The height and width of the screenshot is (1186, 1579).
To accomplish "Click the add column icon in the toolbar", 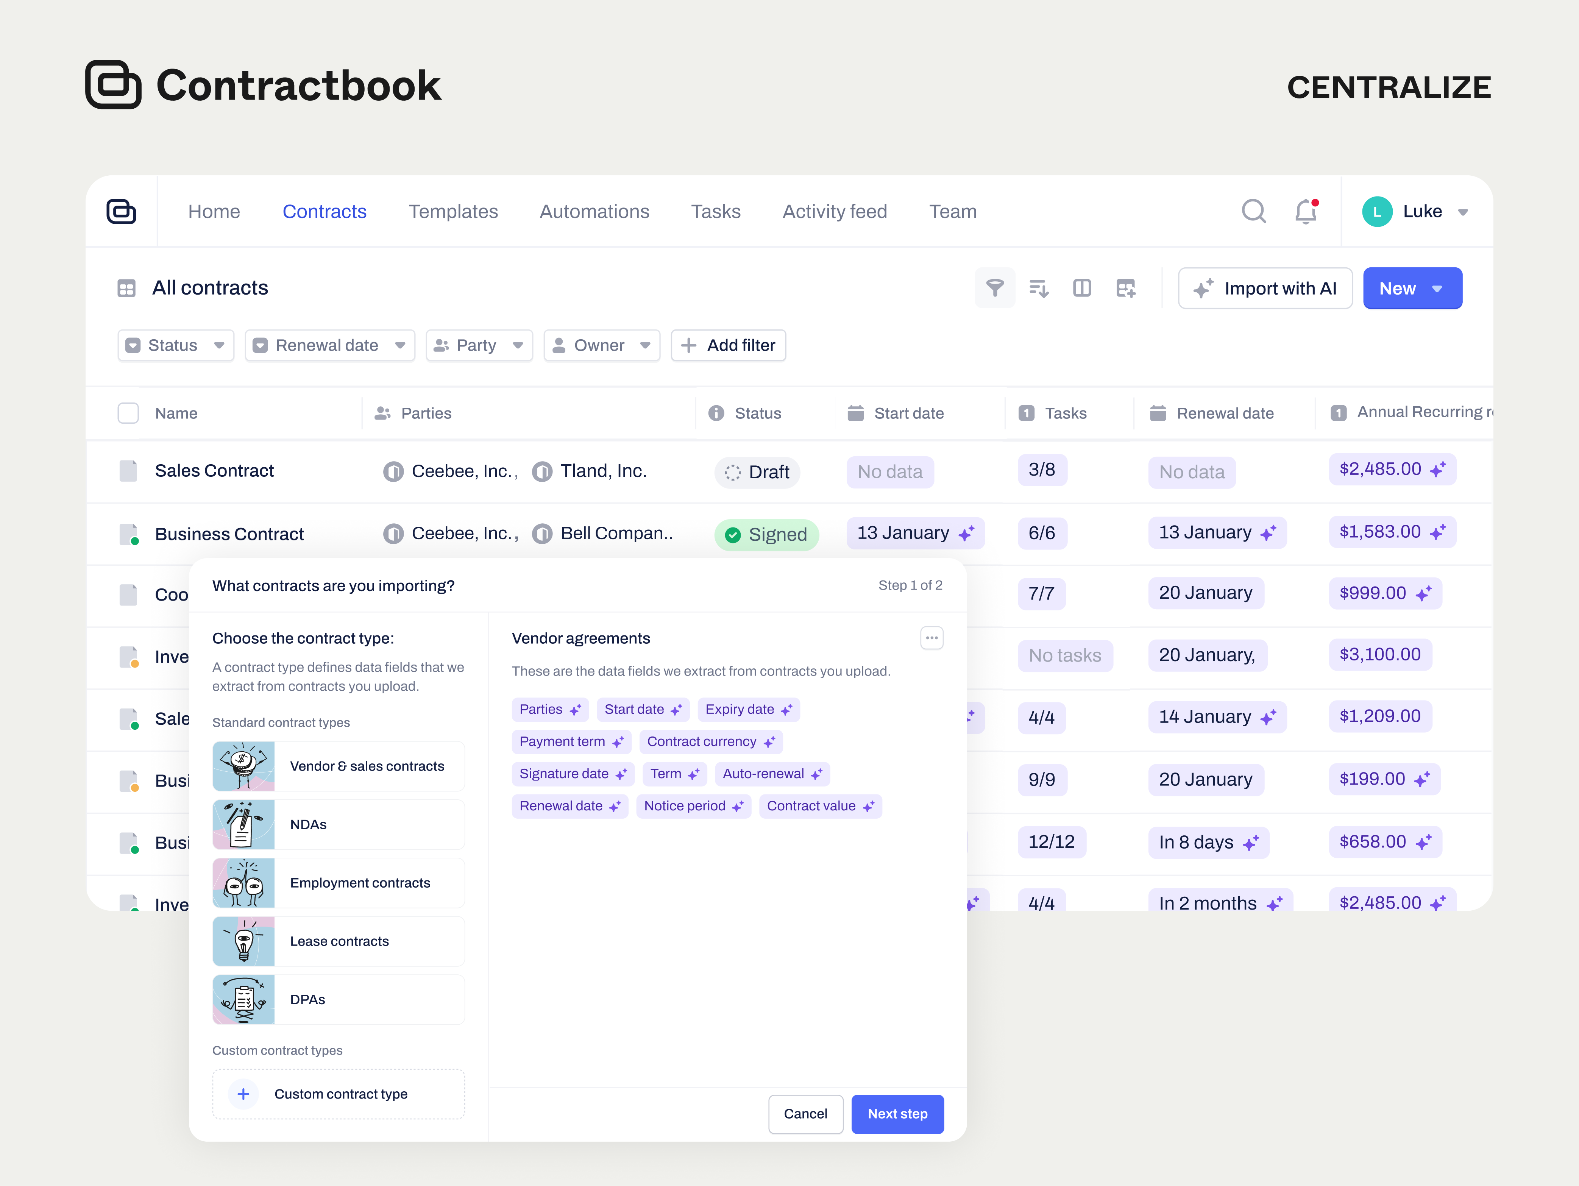I will coord(1126,288).
